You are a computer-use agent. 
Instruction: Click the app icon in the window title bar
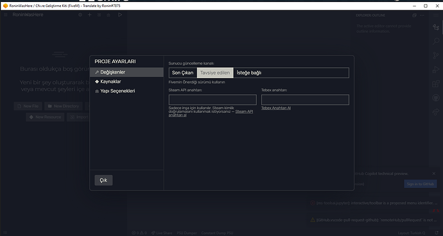(5, 6)
